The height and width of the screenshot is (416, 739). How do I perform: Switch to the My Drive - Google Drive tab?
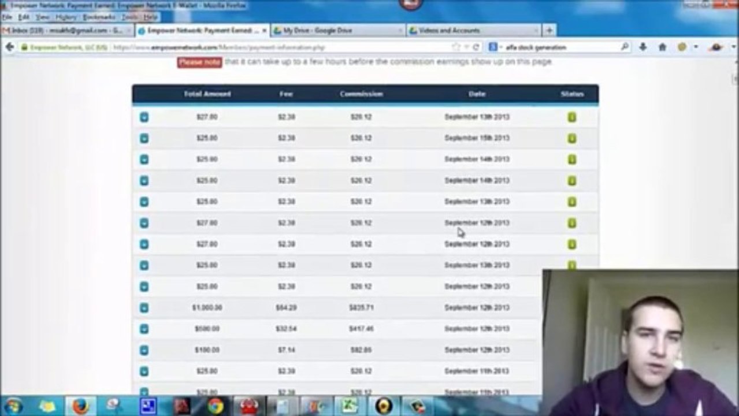[x=337, y=30]
